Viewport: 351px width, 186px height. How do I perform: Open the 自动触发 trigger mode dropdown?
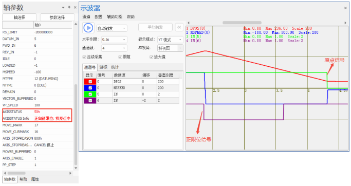[x=112, y=28]
